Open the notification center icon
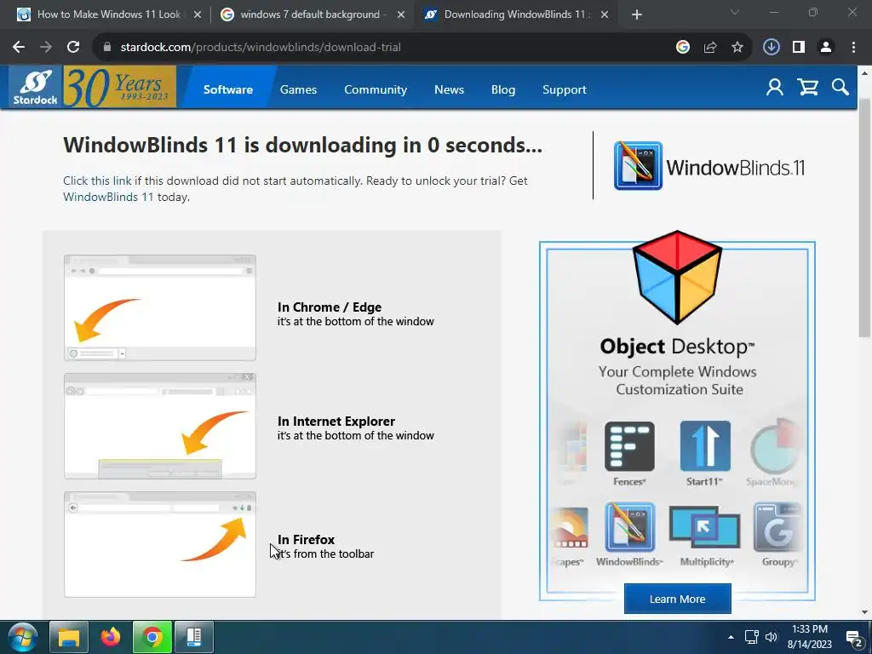Screen dimensions: 872x654 (x=853, y=637)
